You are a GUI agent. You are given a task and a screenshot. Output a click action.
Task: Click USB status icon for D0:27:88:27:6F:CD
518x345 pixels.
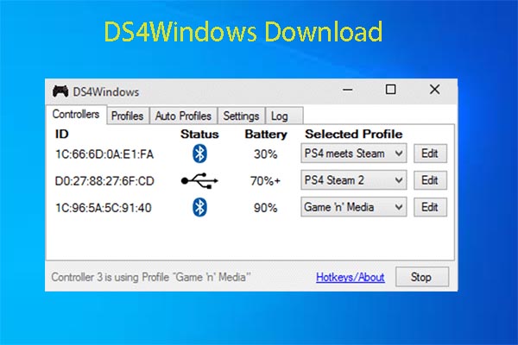[x=199, y=180]
